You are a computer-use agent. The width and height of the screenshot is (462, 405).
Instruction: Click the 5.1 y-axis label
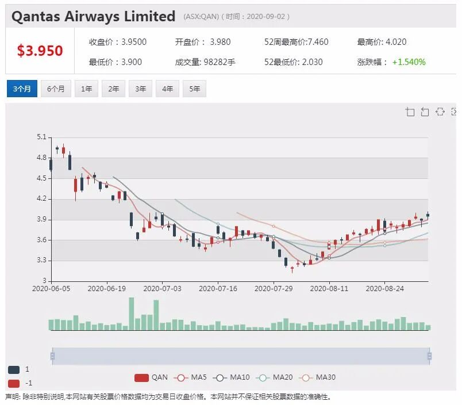click(x=41, y=137)
